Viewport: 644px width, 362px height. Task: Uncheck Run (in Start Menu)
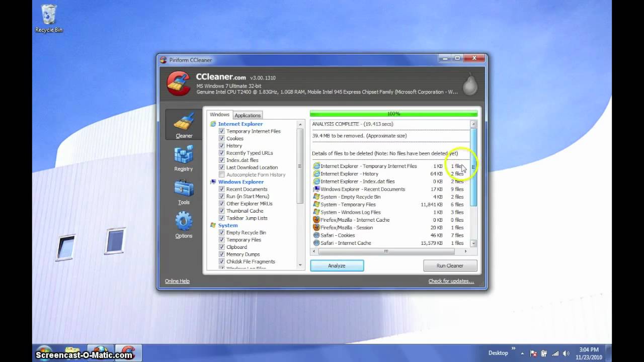pyautogui.click(x=222, y=196)
